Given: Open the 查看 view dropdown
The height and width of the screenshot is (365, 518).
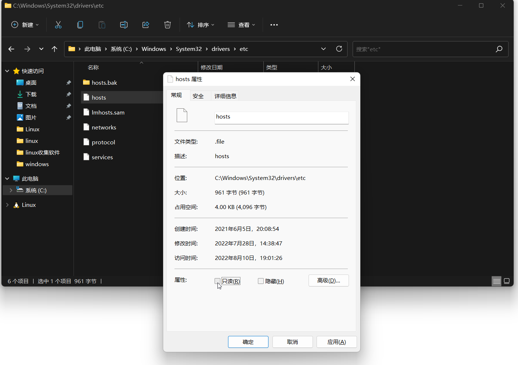Looking at the screenshot, I should pos(242,25).
